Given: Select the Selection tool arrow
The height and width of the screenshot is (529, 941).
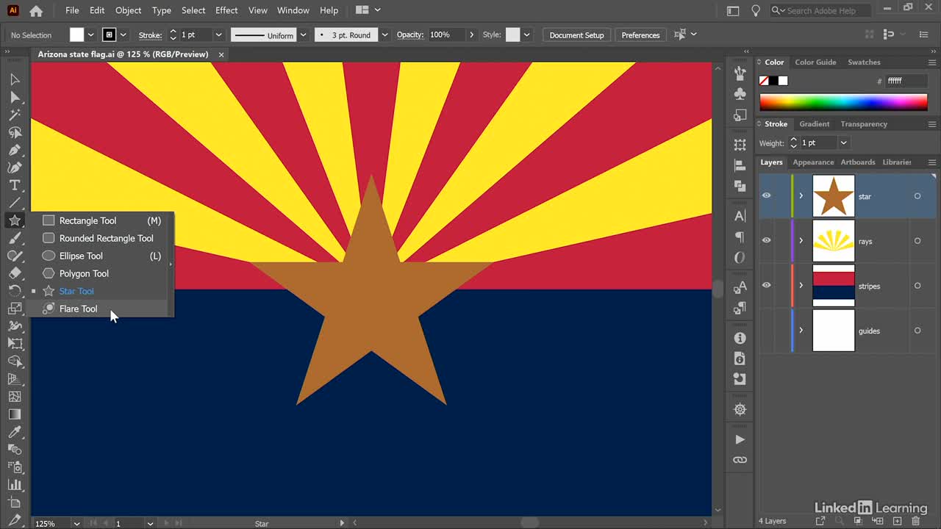Looking at the screenshot, I should [x=15, y=79].
